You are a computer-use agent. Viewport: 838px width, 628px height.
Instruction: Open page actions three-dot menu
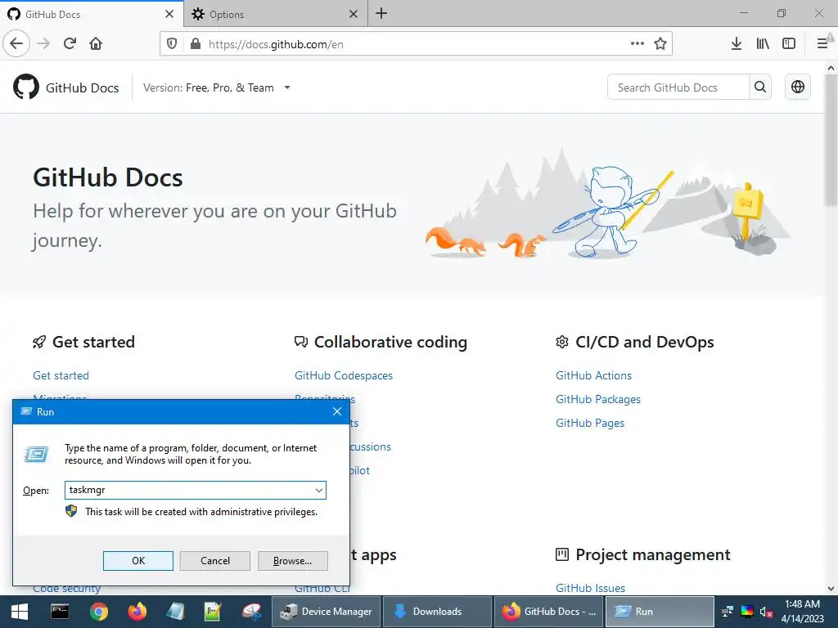(637, 43)
